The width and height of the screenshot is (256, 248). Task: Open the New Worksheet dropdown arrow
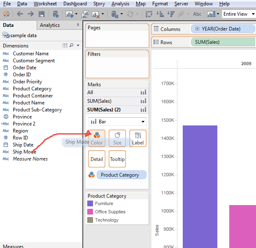[x=77, y=14]
